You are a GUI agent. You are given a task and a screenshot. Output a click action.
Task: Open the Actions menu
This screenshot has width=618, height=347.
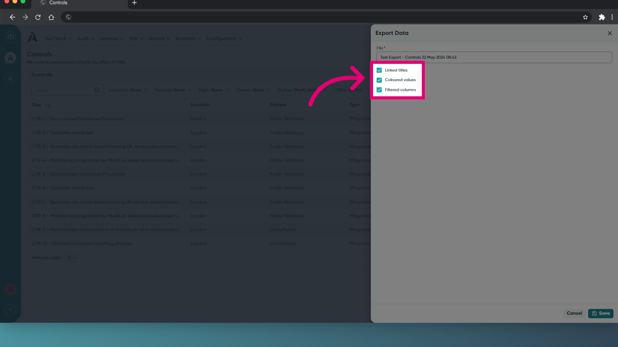pos(159,39)
